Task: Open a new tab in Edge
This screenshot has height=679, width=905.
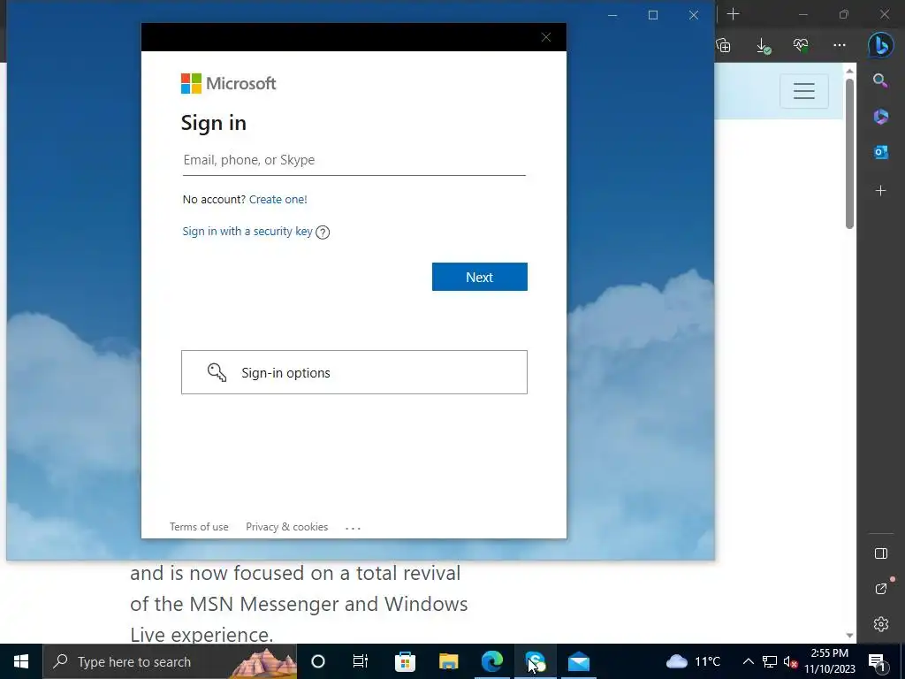Action: point(733,14)
